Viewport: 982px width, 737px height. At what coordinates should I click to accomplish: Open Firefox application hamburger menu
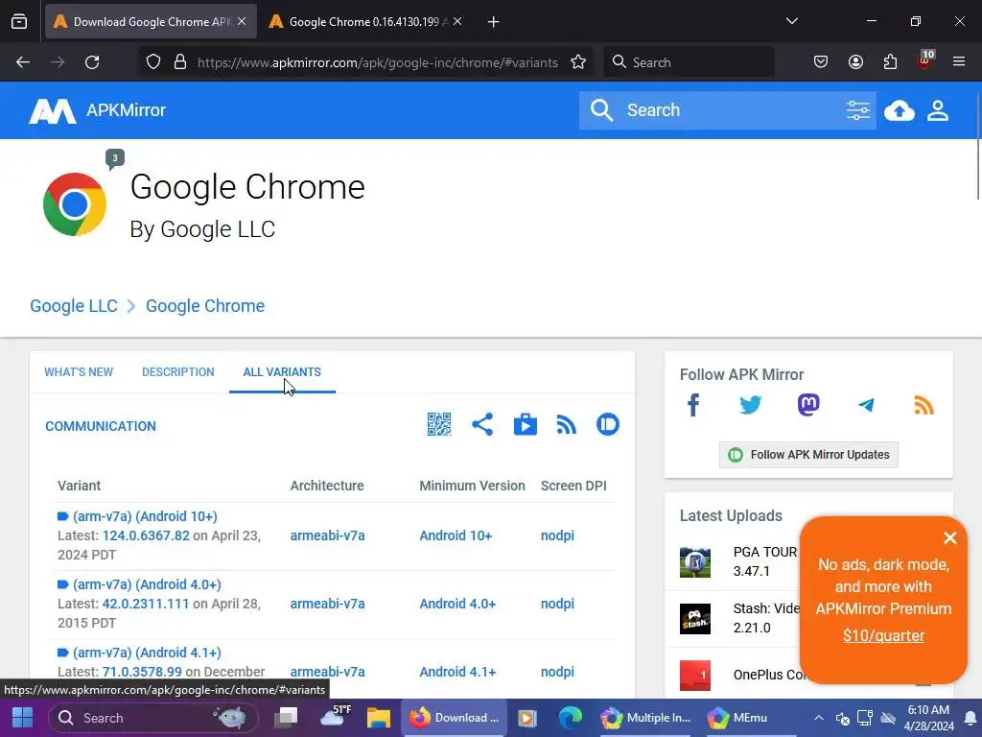tap(959, 62)
